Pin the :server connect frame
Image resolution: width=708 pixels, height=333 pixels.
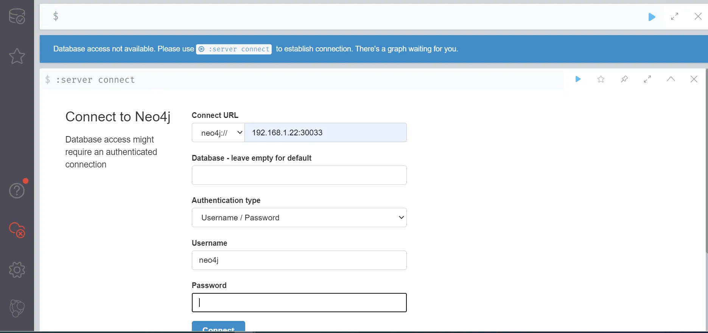point(624,79)
